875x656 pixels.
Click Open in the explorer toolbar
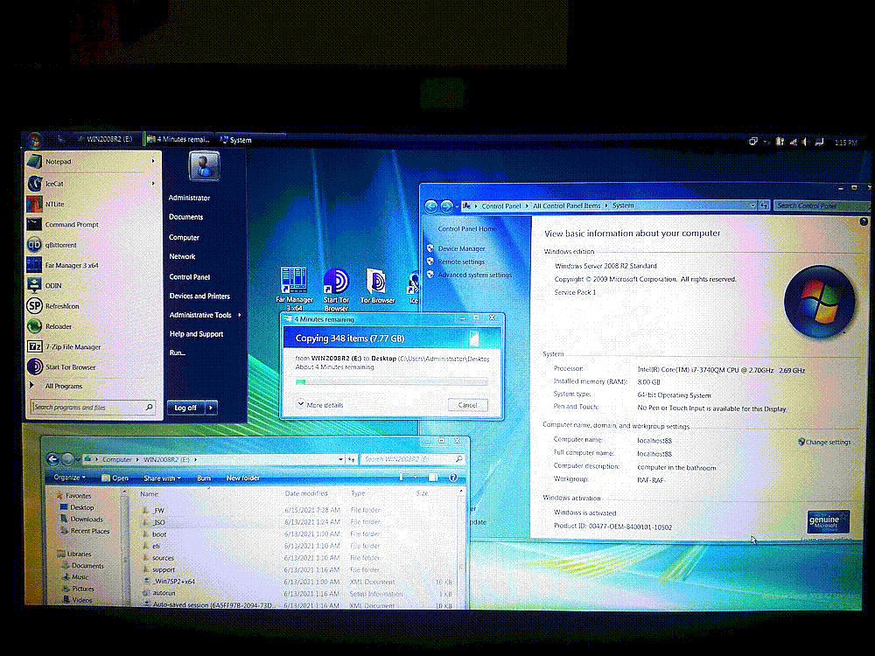pos(115,478)
